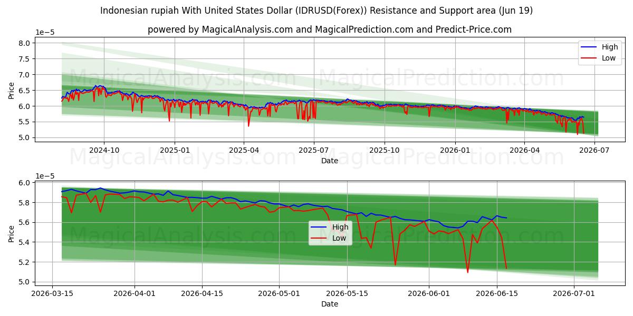Click the top chart x-axis label 2025-07

pos(314,151)
